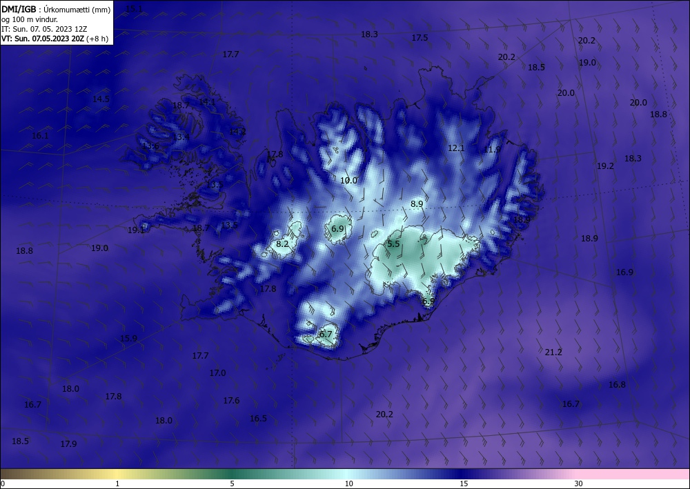This screenshot has height=489, width=690.
Task: Click the 19.2 value east of Iceland
Action: [x=605, y=166]
